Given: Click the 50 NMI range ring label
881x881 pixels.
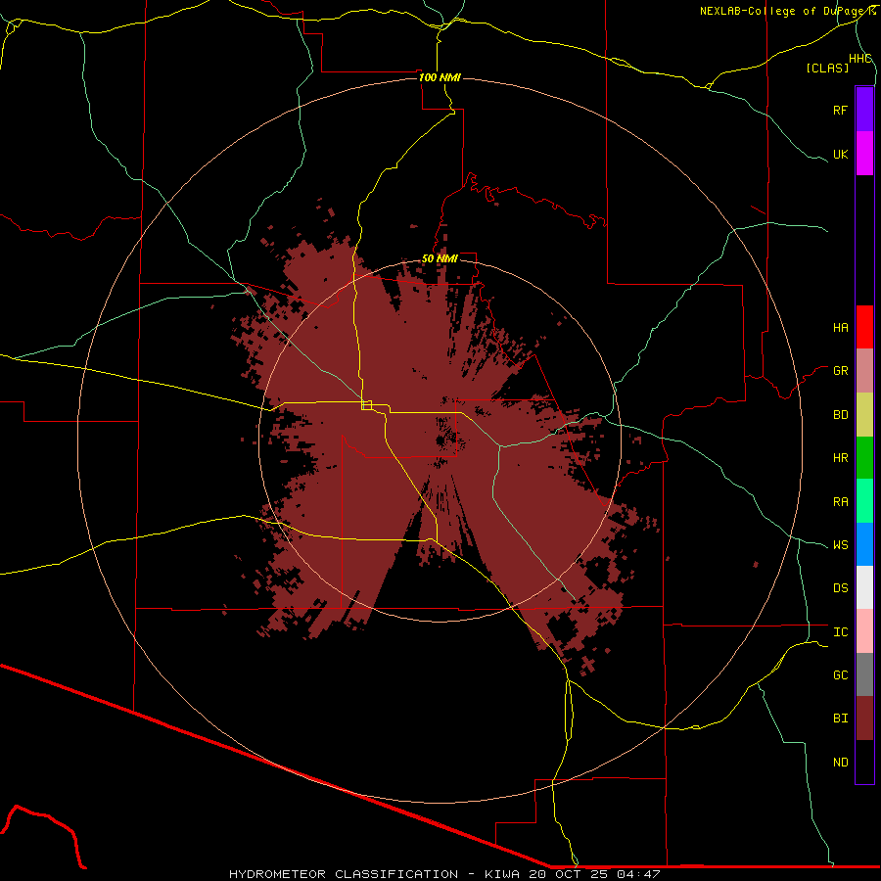Looking at the screenshot, I should coord(440,258).
